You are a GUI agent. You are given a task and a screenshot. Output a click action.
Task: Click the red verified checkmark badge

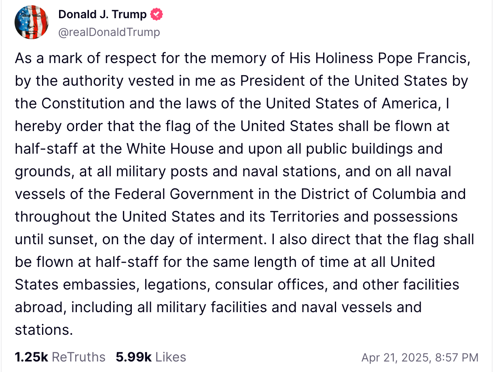pos(157,15)
